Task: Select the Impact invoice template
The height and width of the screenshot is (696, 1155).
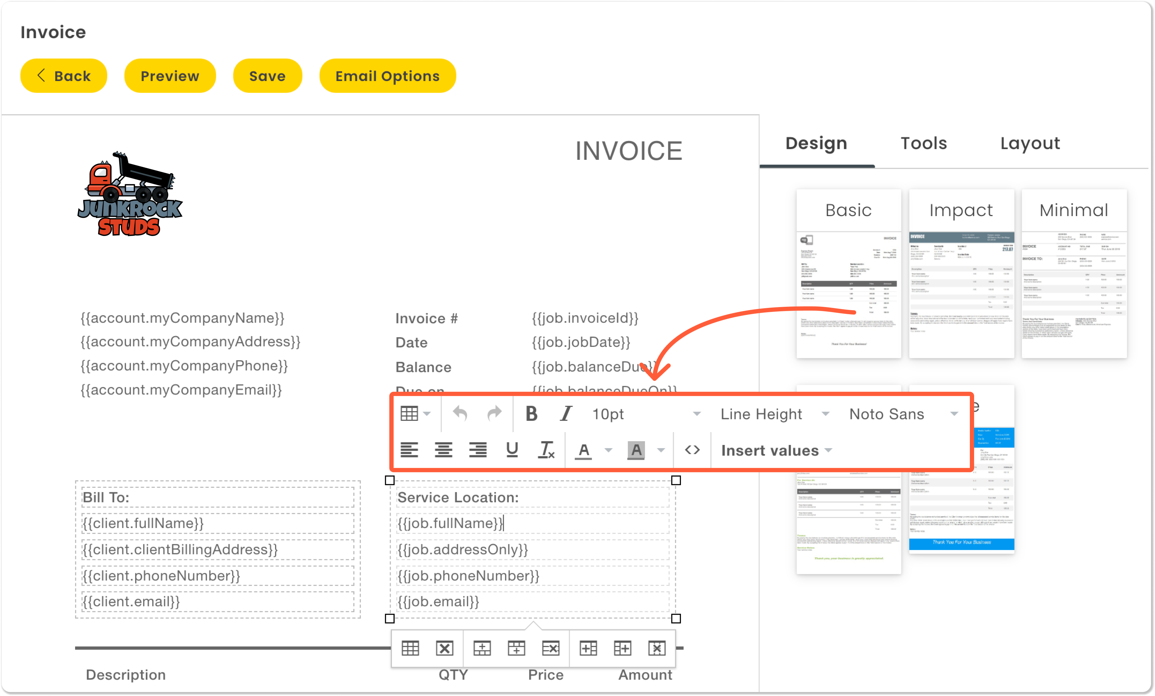Action: 961,274
